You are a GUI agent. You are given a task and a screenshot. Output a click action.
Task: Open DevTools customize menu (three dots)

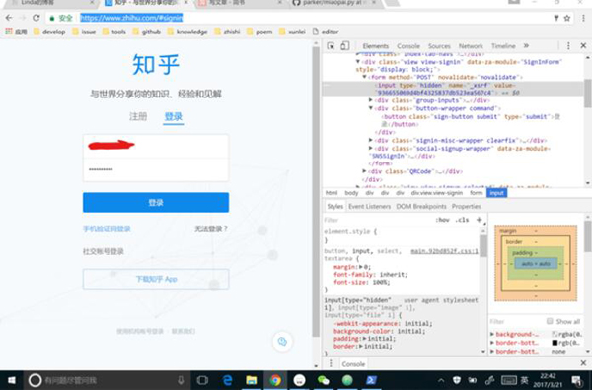pos(568,46)
